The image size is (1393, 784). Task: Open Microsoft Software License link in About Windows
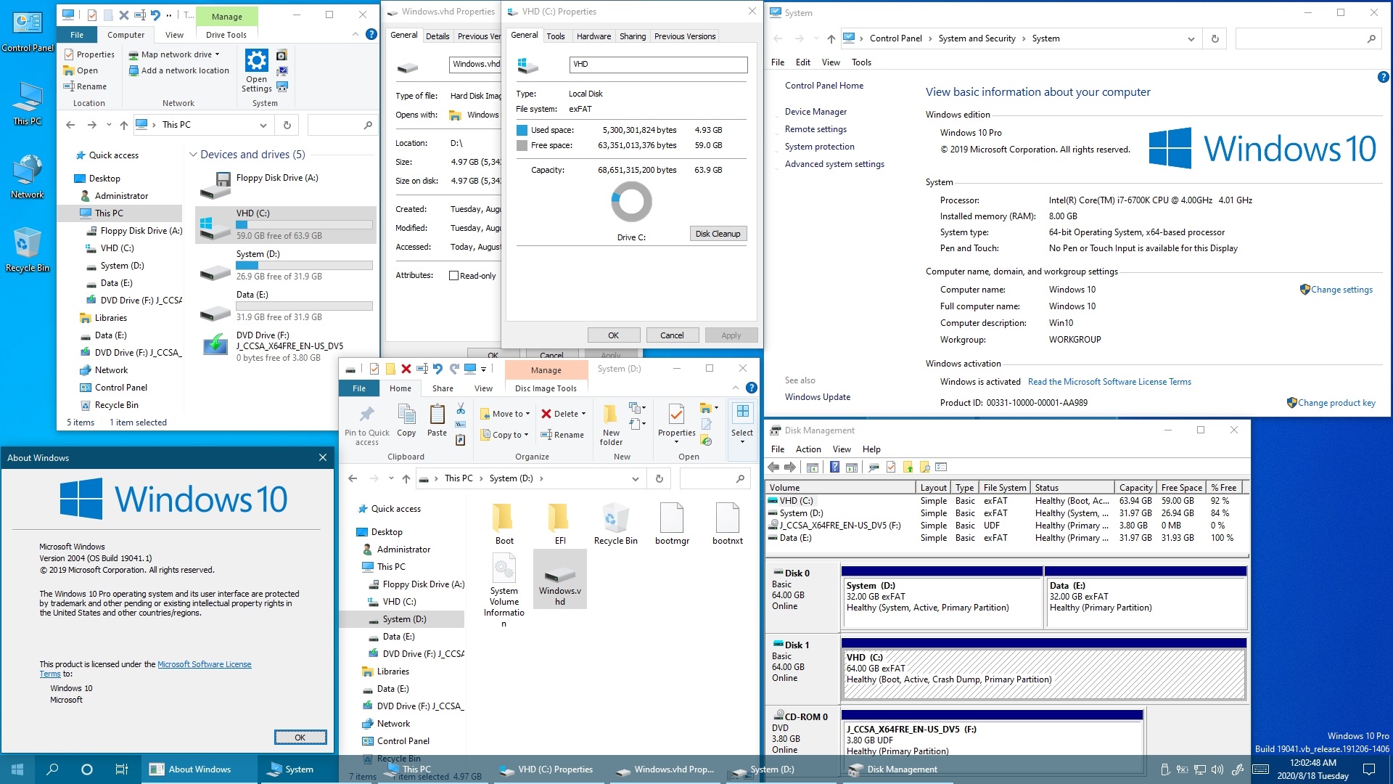(x=205, y=664)
